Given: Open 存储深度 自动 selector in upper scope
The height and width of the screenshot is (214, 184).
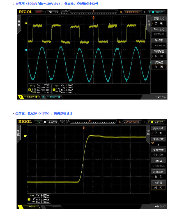Looking at the screenshot, I should tap(159, 54).
